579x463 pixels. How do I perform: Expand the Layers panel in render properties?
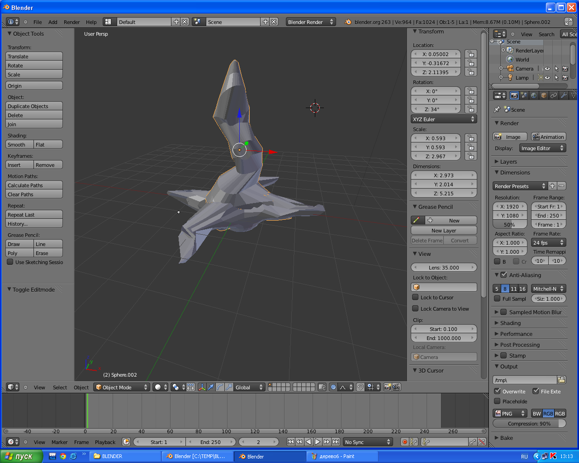(497, 161)
